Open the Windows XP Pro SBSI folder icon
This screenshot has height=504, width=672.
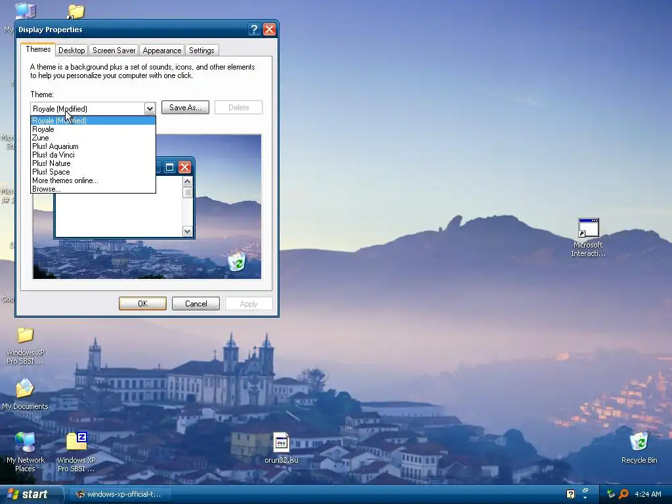[x=26, y=335]
